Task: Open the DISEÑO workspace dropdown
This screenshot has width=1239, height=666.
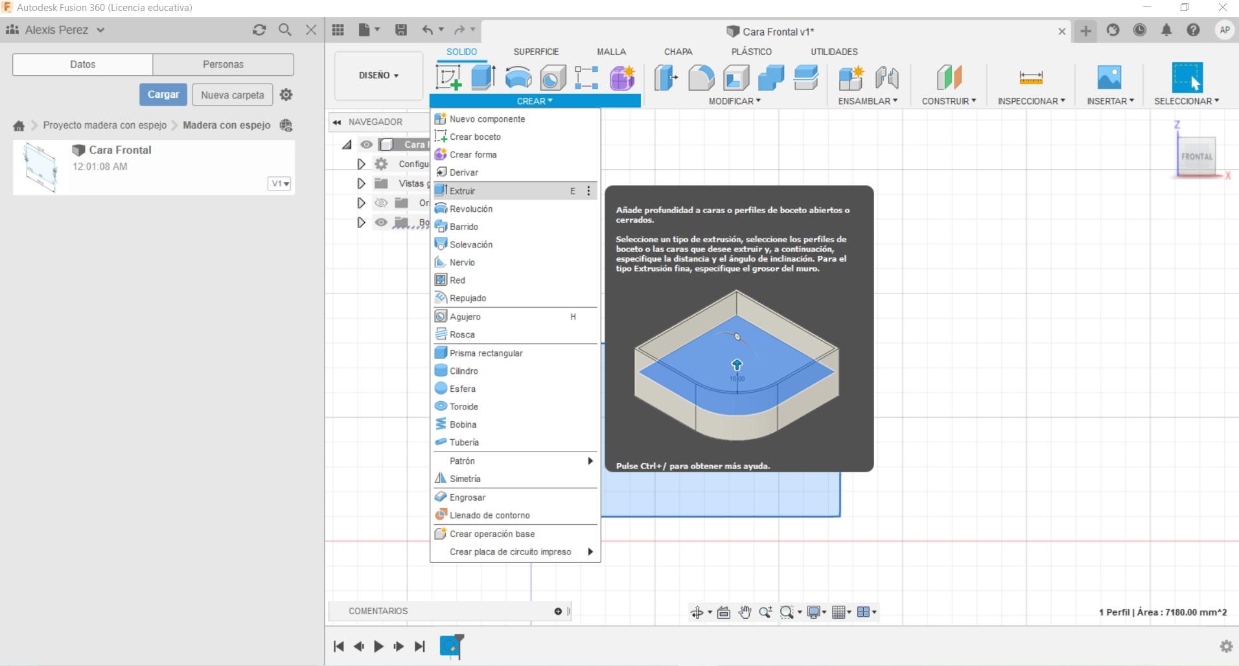Action: coord(378,76)
